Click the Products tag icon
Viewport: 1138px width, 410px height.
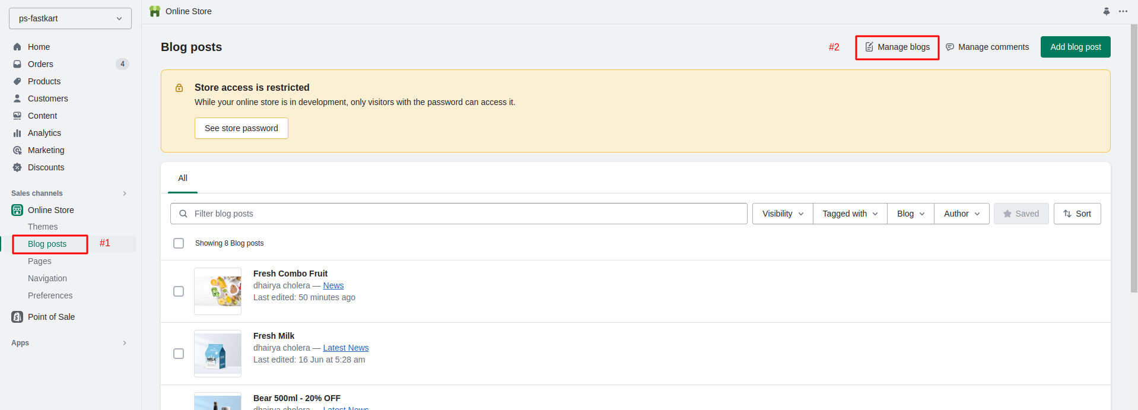click(x=17, y=81)
